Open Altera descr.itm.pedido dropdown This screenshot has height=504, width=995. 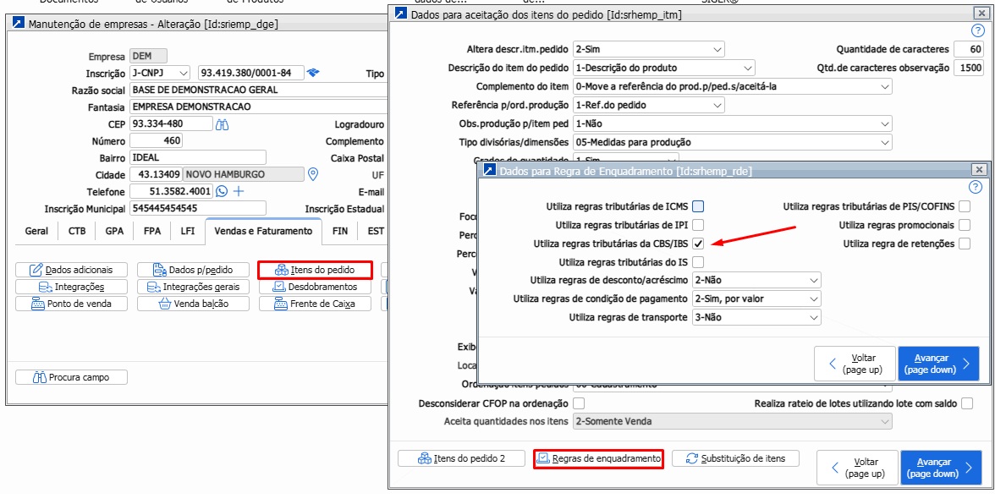[x=648, y=49]
